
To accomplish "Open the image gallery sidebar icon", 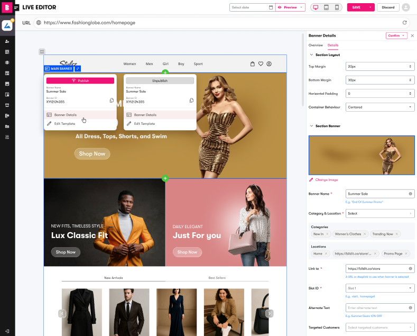I will (x=7, y=84).
